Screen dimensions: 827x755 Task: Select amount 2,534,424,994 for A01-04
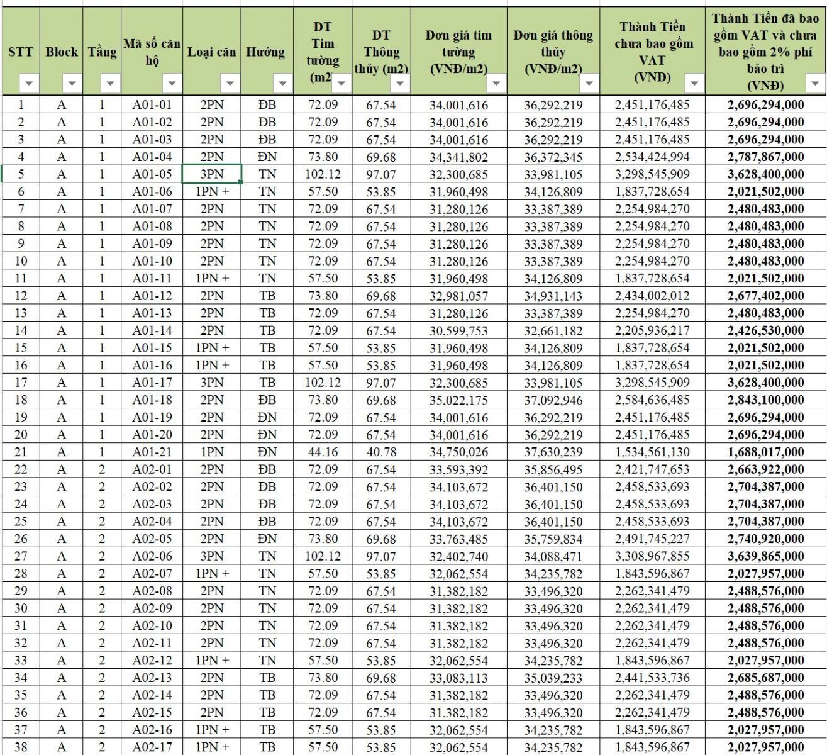point(652,157)
